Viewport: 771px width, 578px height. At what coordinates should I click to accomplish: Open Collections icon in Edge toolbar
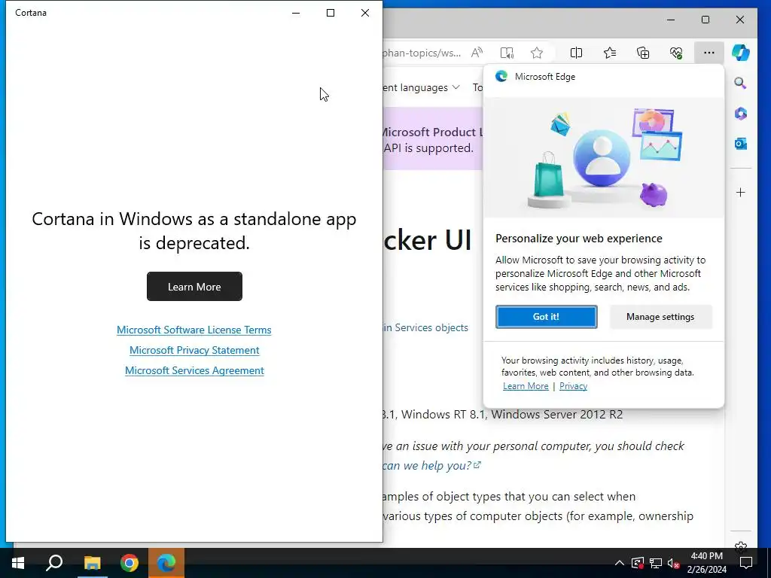[x=643, y=53]
